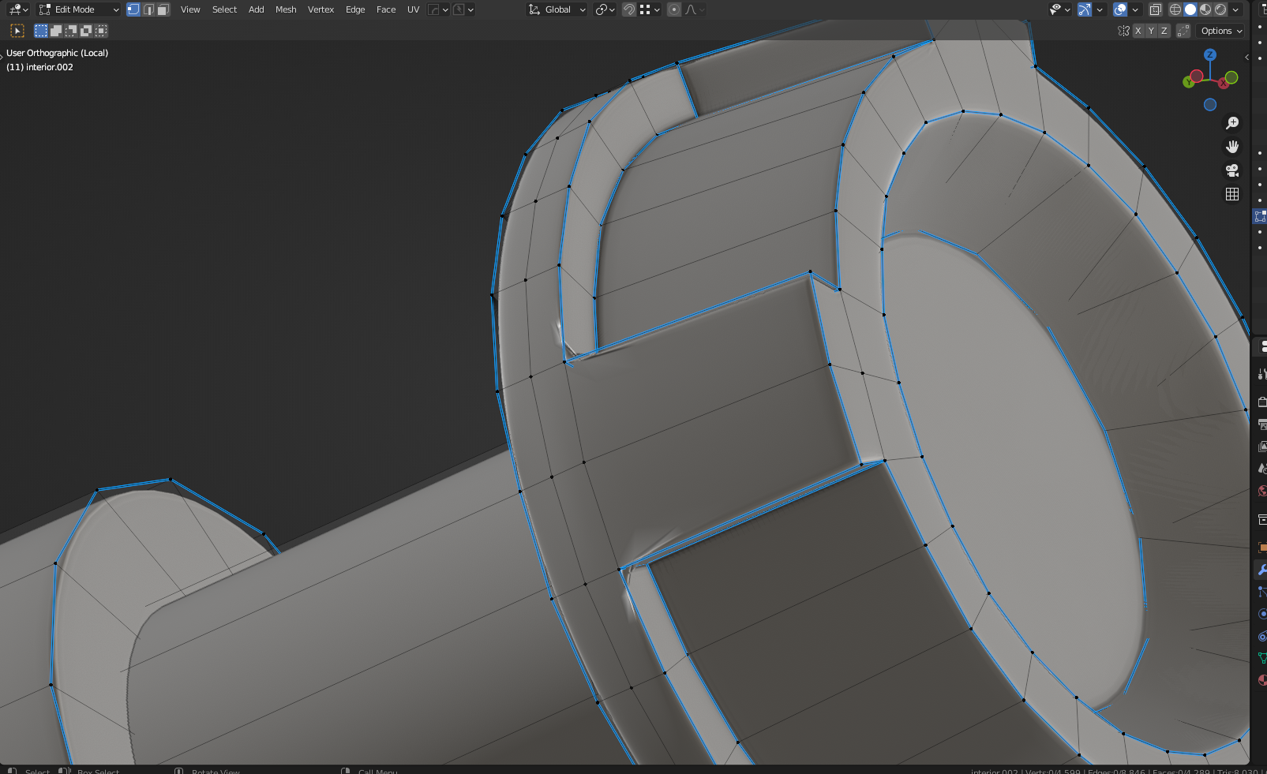
Task: Toggle snapping magnet
Action: [x=629, y=9]
